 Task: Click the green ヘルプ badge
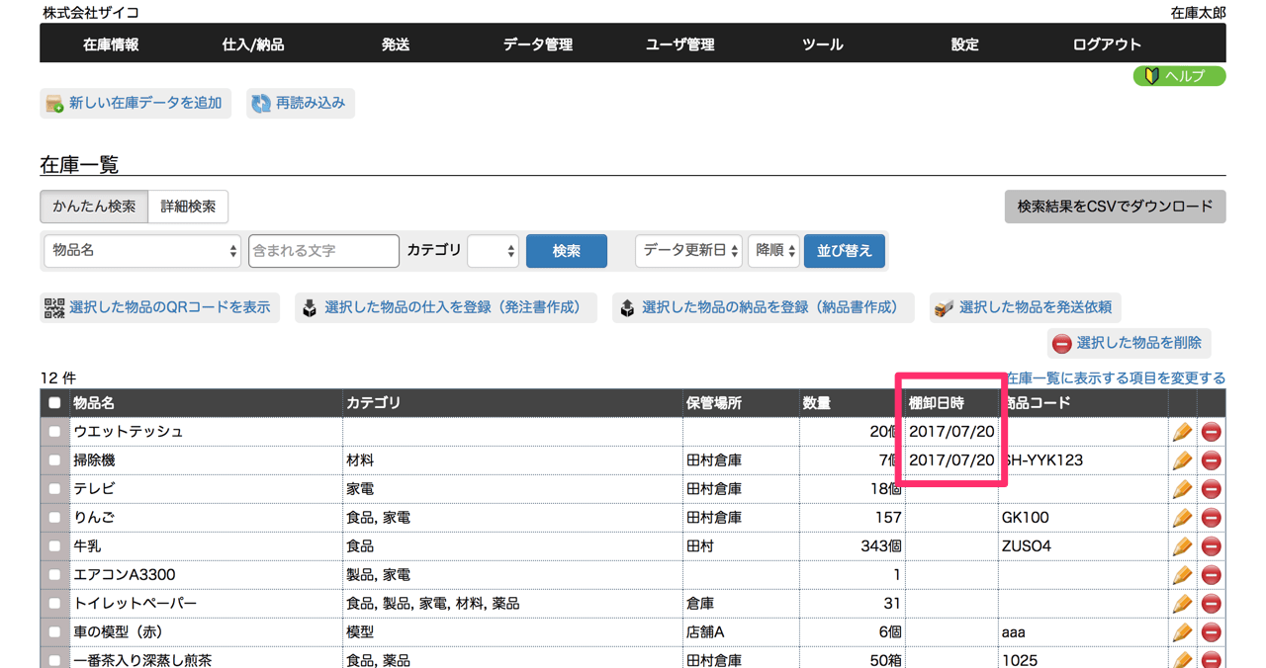click(x=1179, y=76)
